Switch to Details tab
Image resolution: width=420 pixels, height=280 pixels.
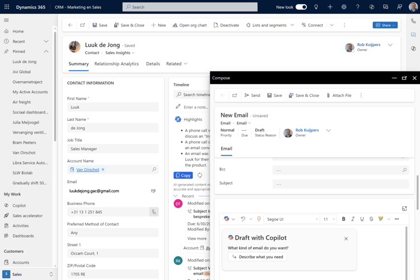click(153, 64)
